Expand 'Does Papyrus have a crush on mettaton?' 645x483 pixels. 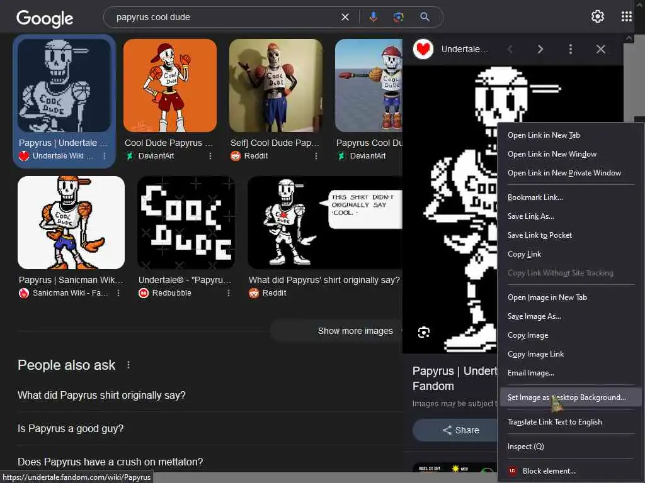[x=210, y=462]
